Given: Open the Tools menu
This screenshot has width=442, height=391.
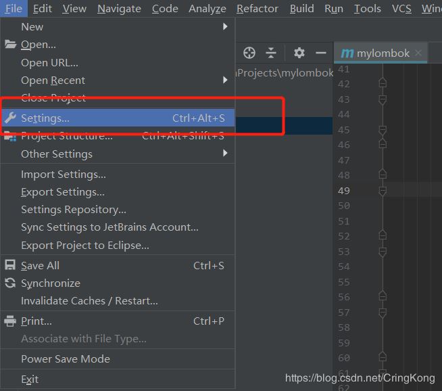Looking at the screenshot, I should click(367, 9).
